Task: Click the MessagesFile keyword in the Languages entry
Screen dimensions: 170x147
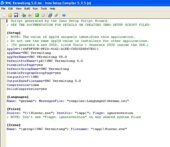Action: (x=51, y=101)
